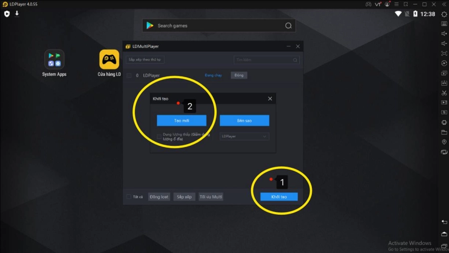Close the LDMultiPlayer window

coord(298,46)
